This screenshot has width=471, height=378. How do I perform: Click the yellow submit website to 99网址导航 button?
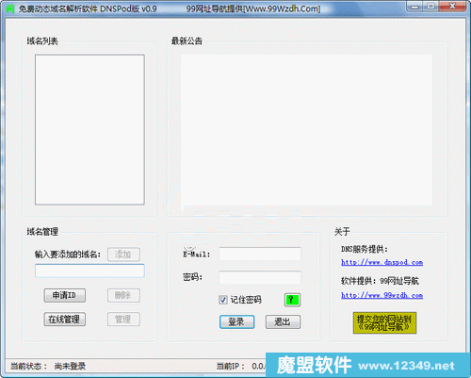(x=384, y=322)
